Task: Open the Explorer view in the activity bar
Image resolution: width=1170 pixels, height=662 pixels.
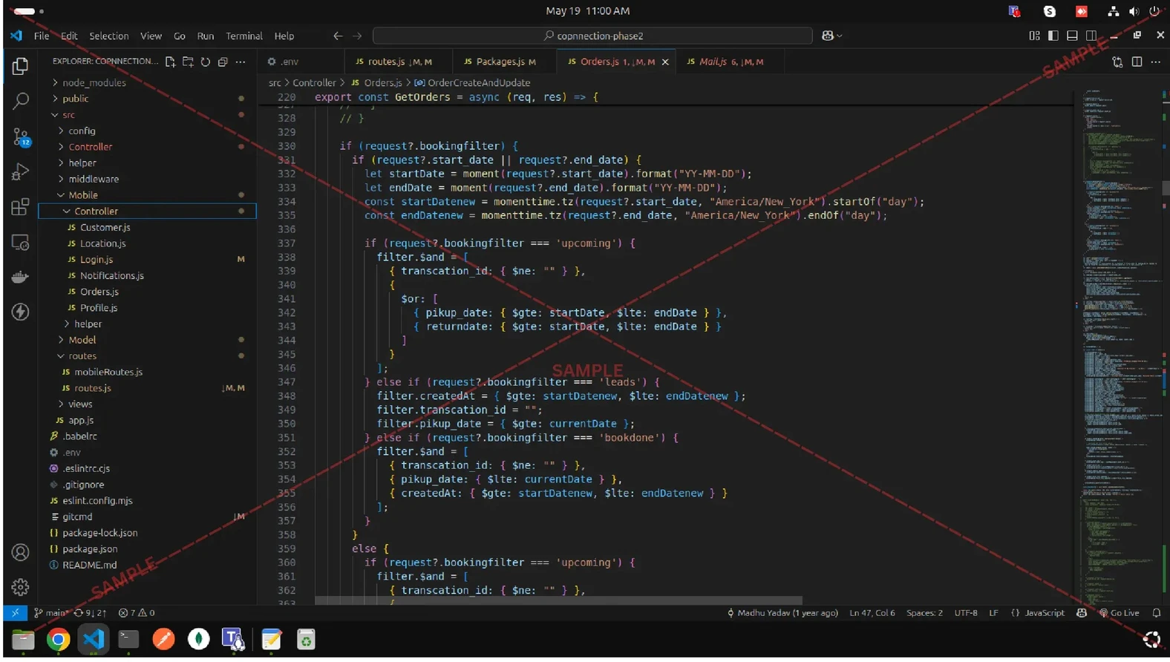Action: [21, 66]
